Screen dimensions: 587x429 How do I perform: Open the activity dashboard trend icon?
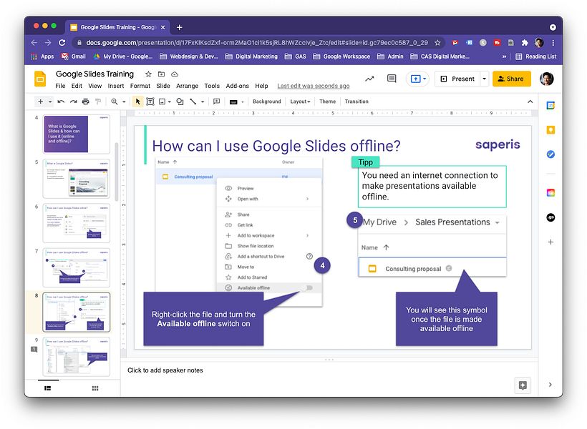(369, 79)
